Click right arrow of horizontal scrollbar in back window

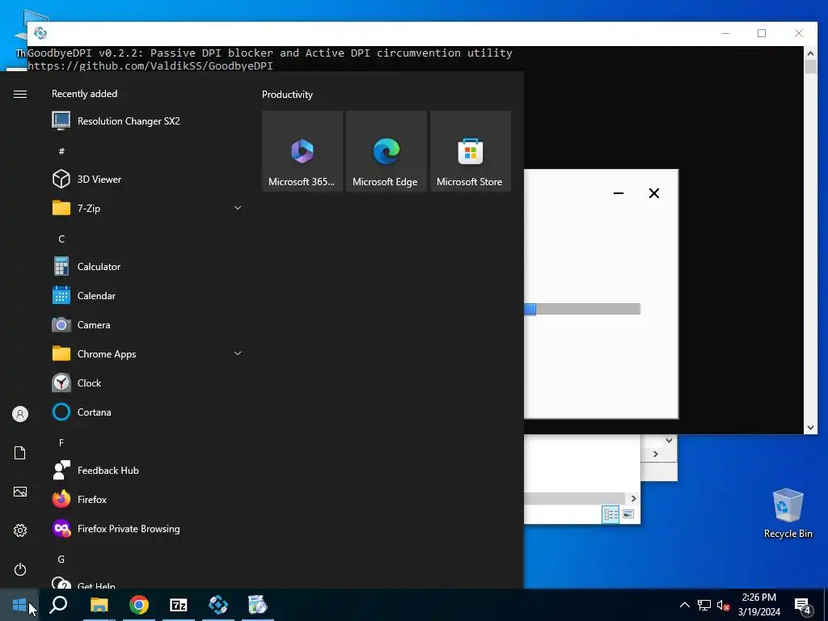[x=633, y=498]
